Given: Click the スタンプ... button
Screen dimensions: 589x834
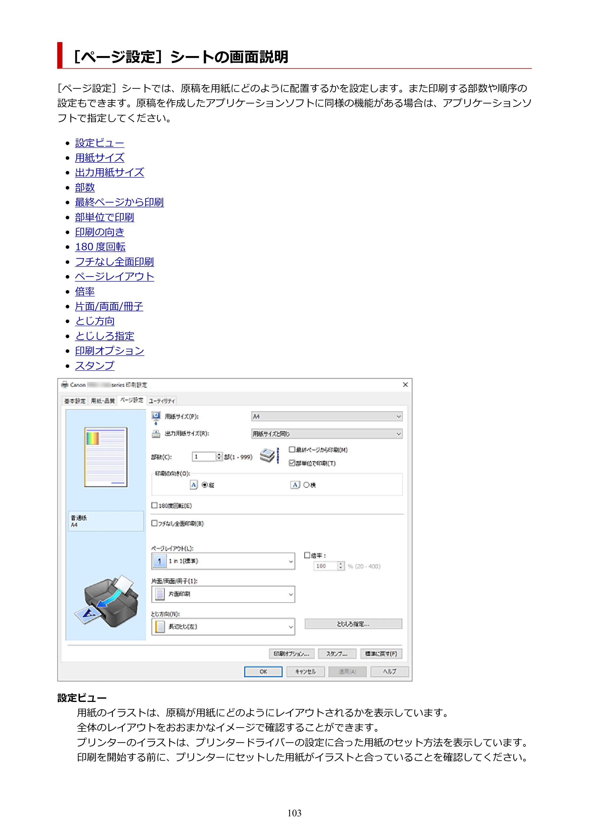Looking at the screenshot, I should [x=337, y=654].
